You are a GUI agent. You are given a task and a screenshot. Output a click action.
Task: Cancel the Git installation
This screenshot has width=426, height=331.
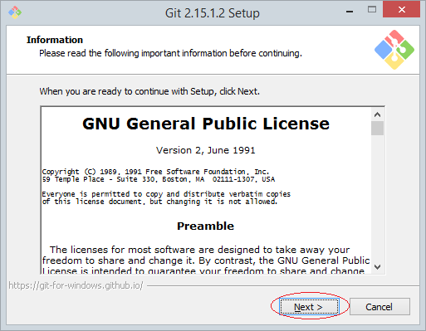[x=379, y=307]
